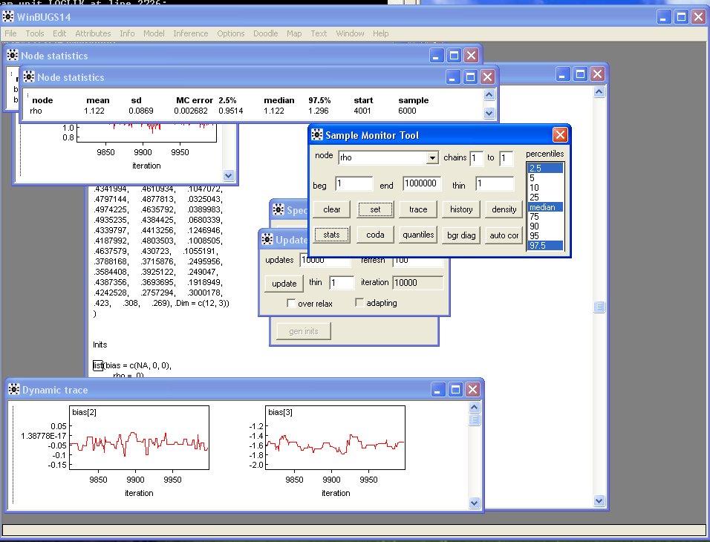This screenshot has height=542, width=710.
Task: Open the Model menu
Action: (x=154, y=33)
